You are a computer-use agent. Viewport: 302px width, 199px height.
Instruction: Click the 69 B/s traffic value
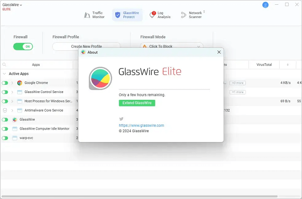[285, 101]
